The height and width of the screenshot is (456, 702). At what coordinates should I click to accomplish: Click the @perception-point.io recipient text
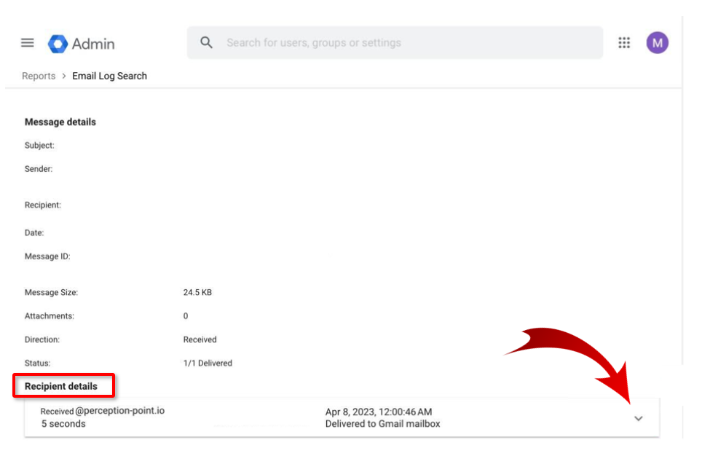coord(120,411)
